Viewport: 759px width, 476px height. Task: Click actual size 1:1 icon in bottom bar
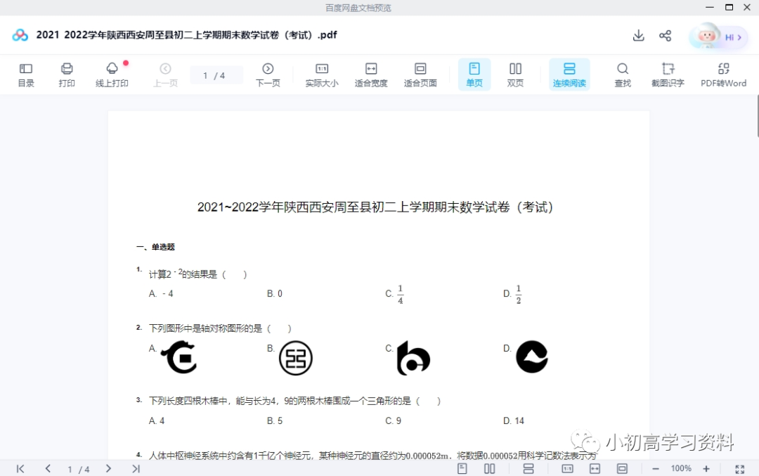567,468
